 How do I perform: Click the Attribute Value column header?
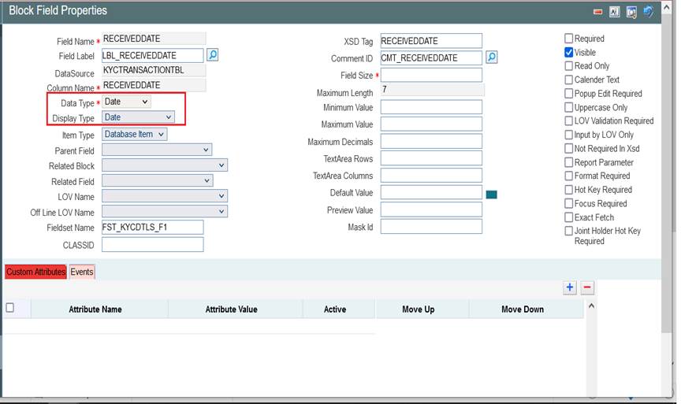pyautogui.click(x=231, y=309)
